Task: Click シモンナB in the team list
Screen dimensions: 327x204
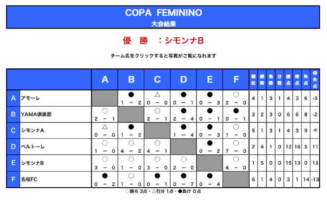Action: pyautogui.click(x=33, y=163)
